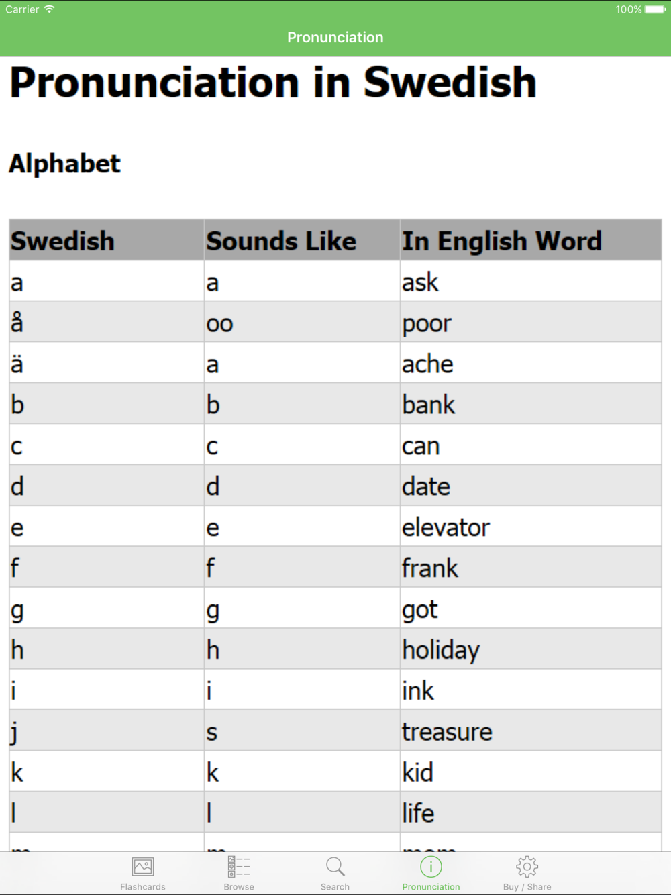Tap the 'Pronunciation in Swedish' heading

click(273, 83)
